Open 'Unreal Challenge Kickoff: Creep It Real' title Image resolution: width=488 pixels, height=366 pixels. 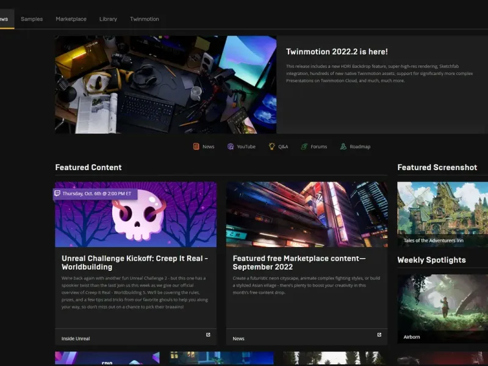(135, 263)
